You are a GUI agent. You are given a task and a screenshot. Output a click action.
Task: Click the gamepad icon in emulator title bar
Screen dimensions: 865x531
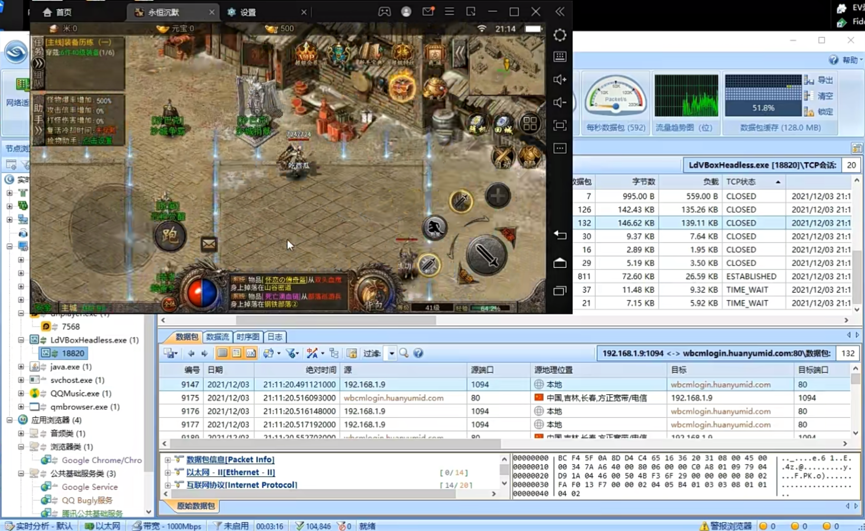[384, 11]
